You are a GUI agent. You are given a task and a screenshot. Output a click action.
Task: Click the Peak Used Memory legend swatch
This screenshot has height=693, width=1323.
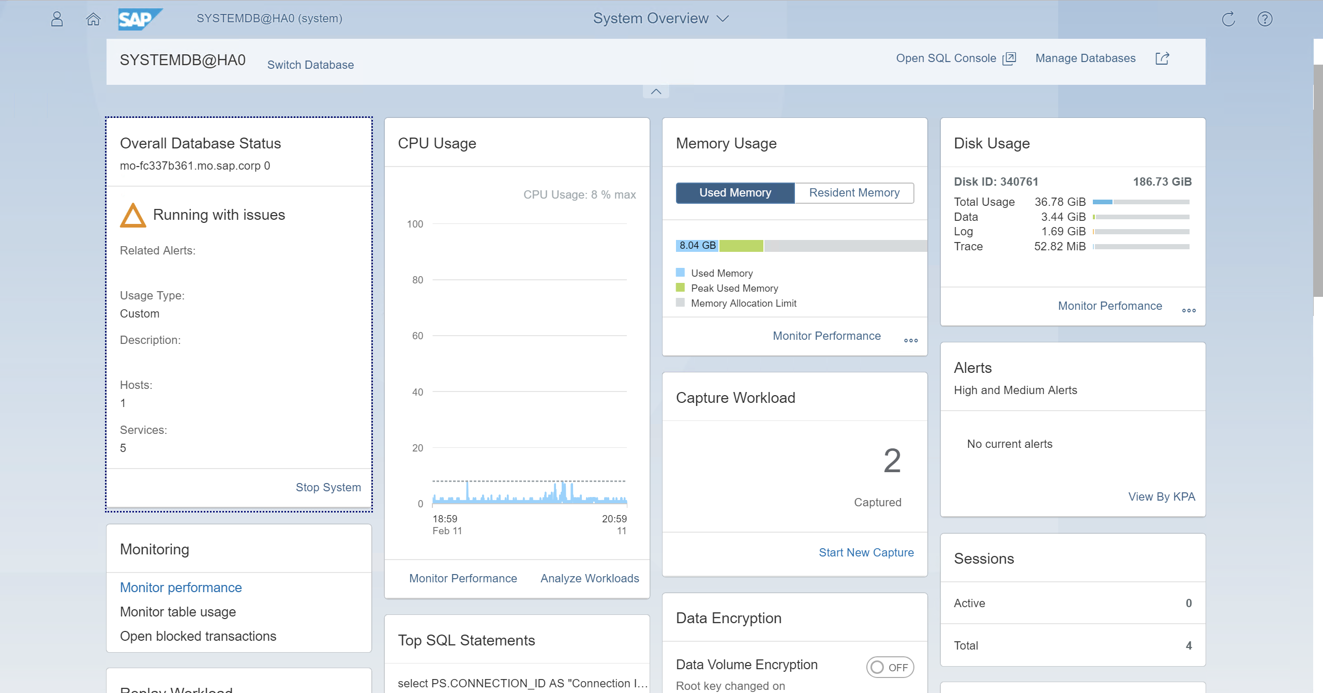tap(680, 288)
